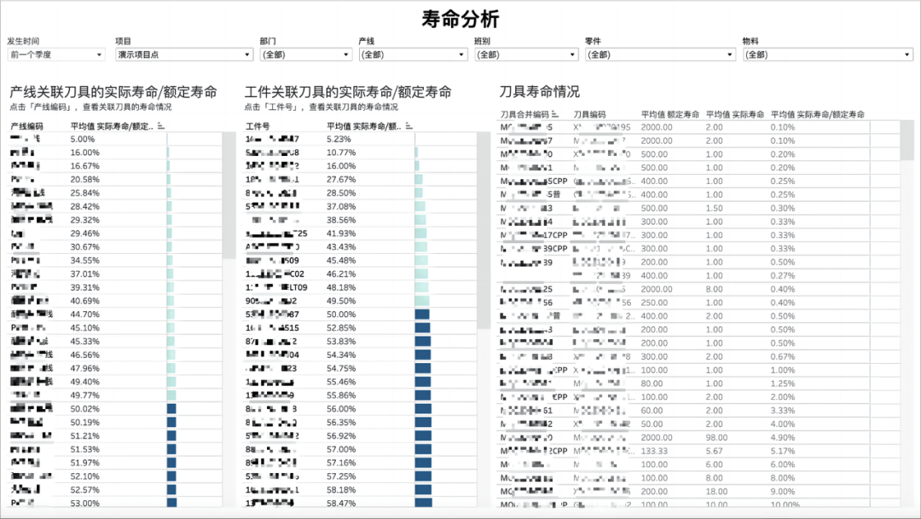Expand the 零件 filter dropdown
The width and height of the screenshot is (921, 519).
coord(660,55)
